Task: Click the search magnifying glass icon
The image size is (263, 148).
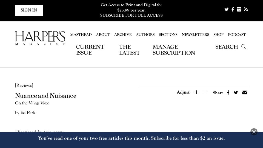Action: 244,47
